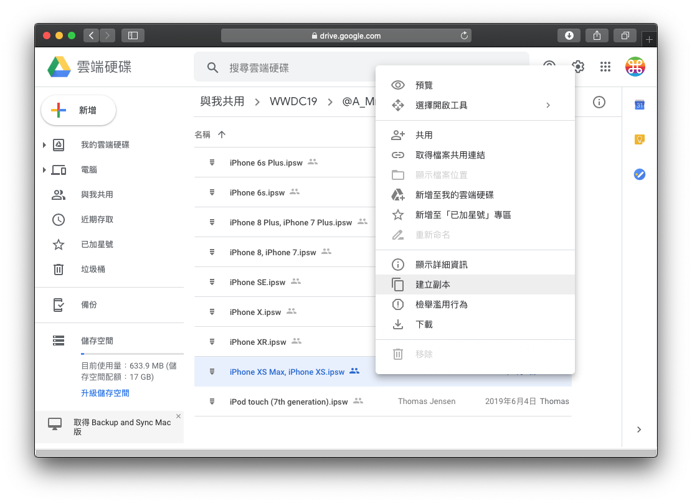The image size is (692, 503).
Task: Click the account avatar
Action: pos(635,67)
